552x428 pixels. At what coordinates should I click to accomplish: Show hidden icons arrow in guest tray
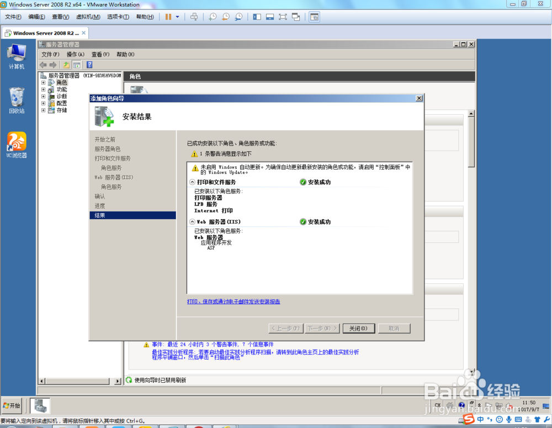(x=479, y=405)
